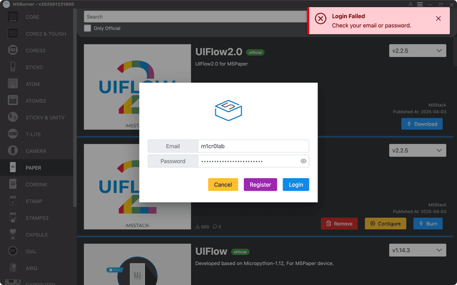
Task: Select CAPSULE category label
Action: pos(37,235)
